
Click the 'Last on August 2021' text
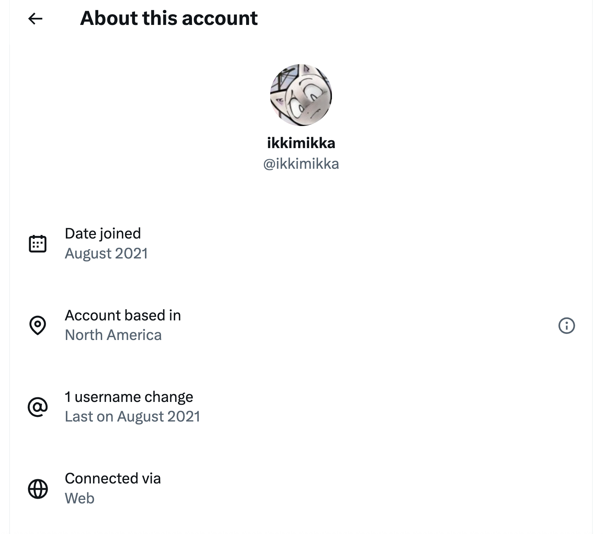[132, 417]
